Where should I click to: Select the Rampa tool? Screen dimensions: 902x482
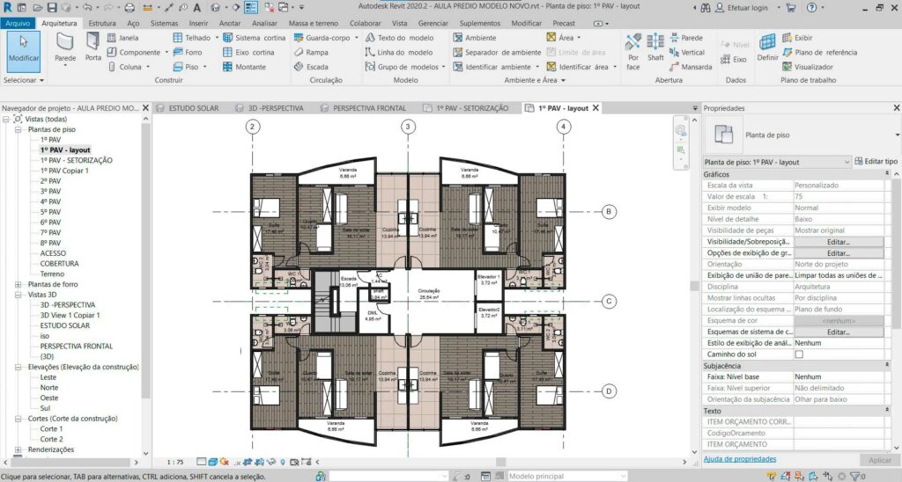click(x=311, y=52)
